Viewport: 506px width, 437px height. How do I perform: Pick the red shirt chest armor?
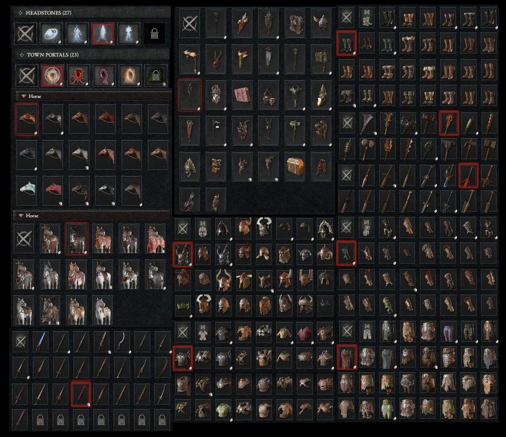click(x=304, y=332)
